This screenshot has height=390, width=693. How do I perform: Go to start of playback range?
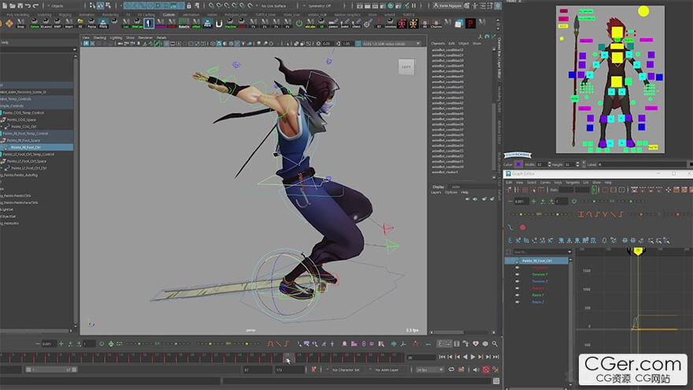click(x=442, y=357)
